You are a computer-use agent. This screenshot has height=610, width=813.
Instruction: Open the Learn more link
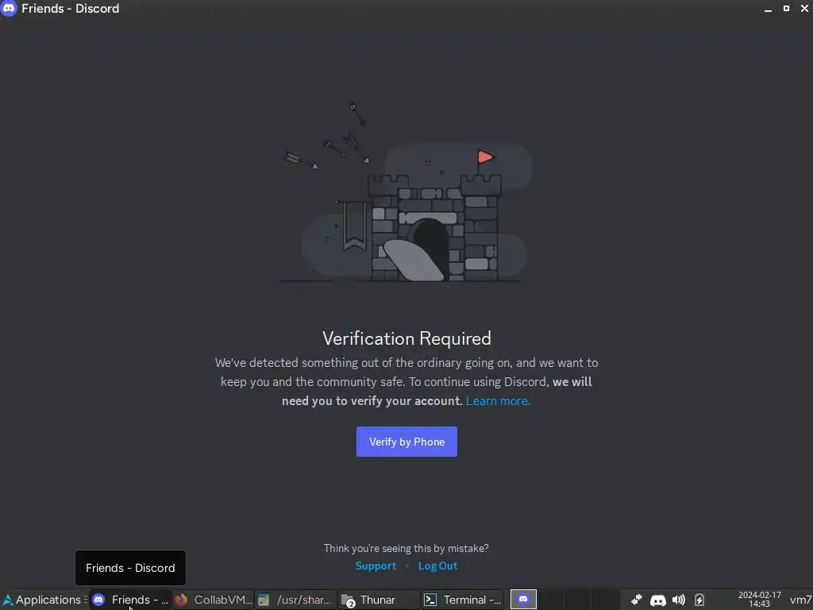click(498, 401)
